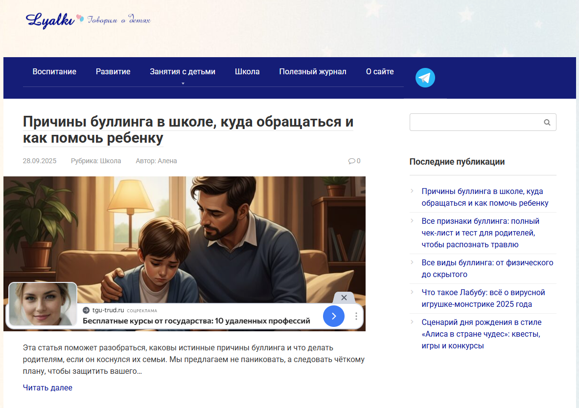Image resolution: width=579 pixels, height=408 pixels.
Task: Open sidebar link Что такое Лабубу
Action: (x=484, y=298)
